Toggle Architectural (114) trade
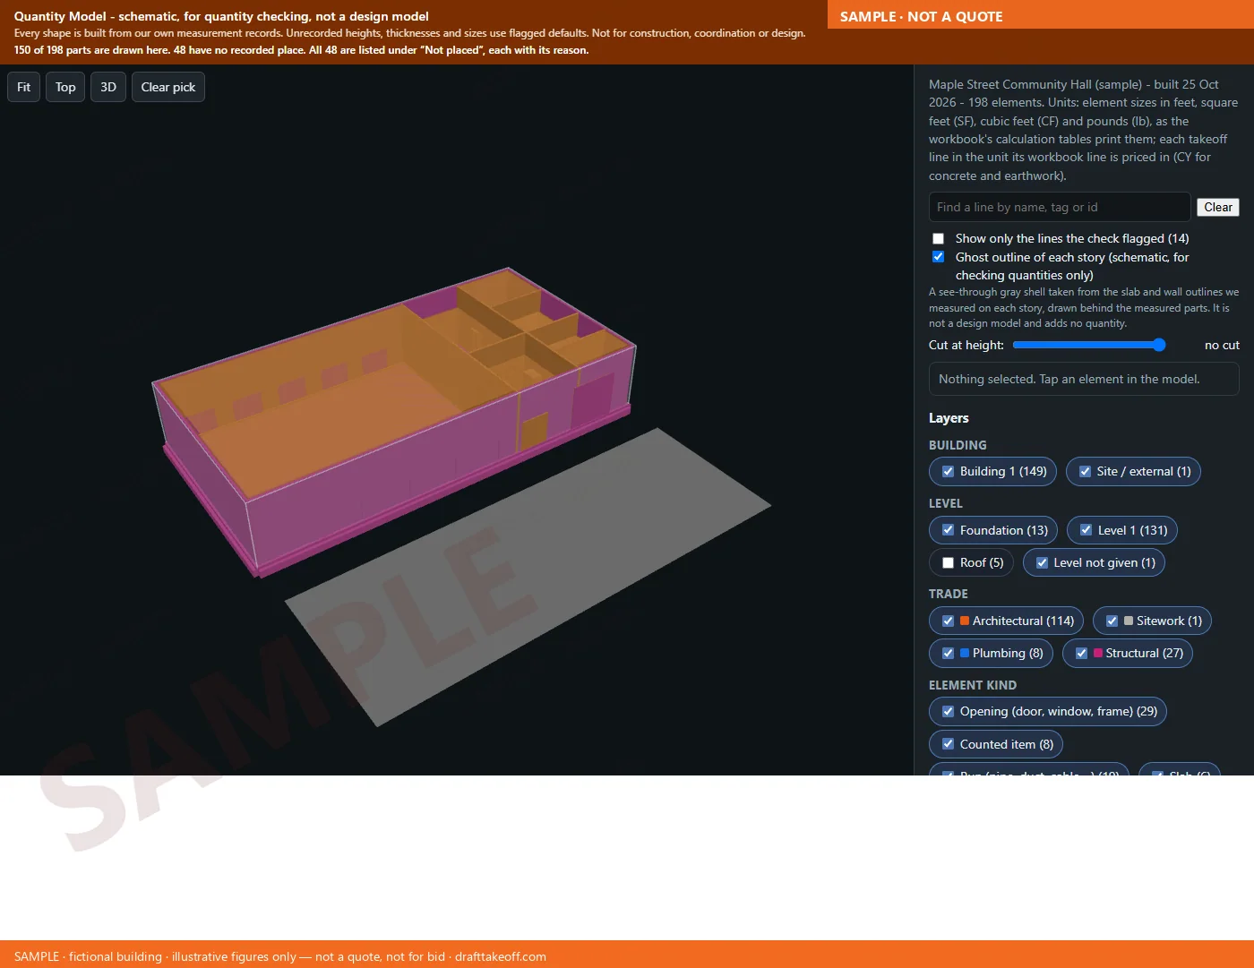 (x=1007, y=621)
